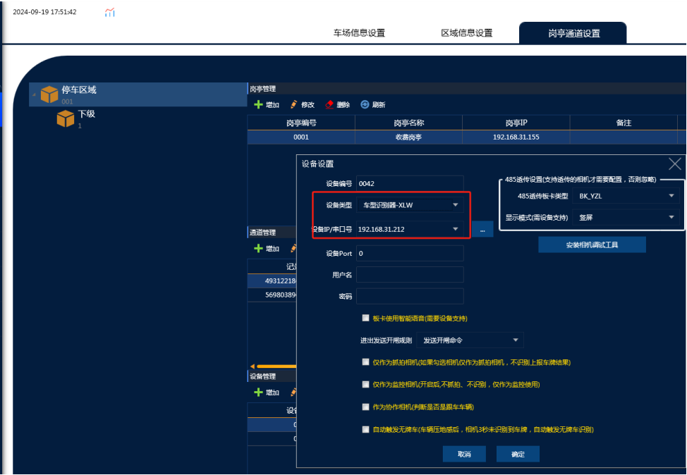The width and height of the screenshot is (687, 475).
Task: Open the 显示模式 dropdown
Action: [x=626, y=217]
